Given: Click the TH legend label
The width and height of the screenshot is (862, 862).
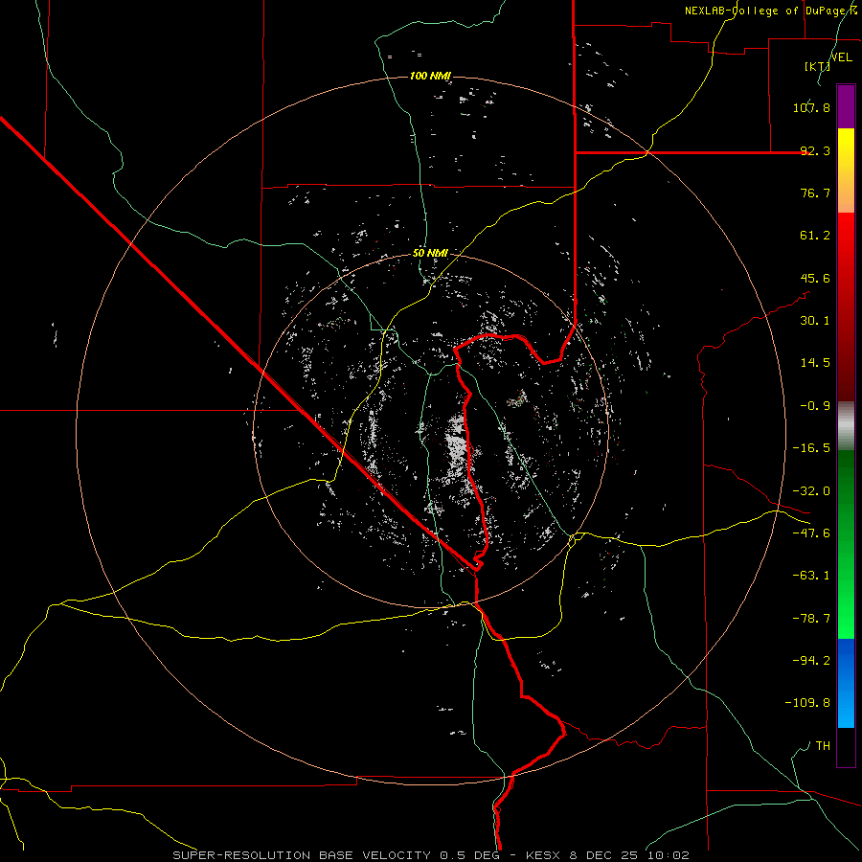Looking at the screenshot, I should pos(823,746).
